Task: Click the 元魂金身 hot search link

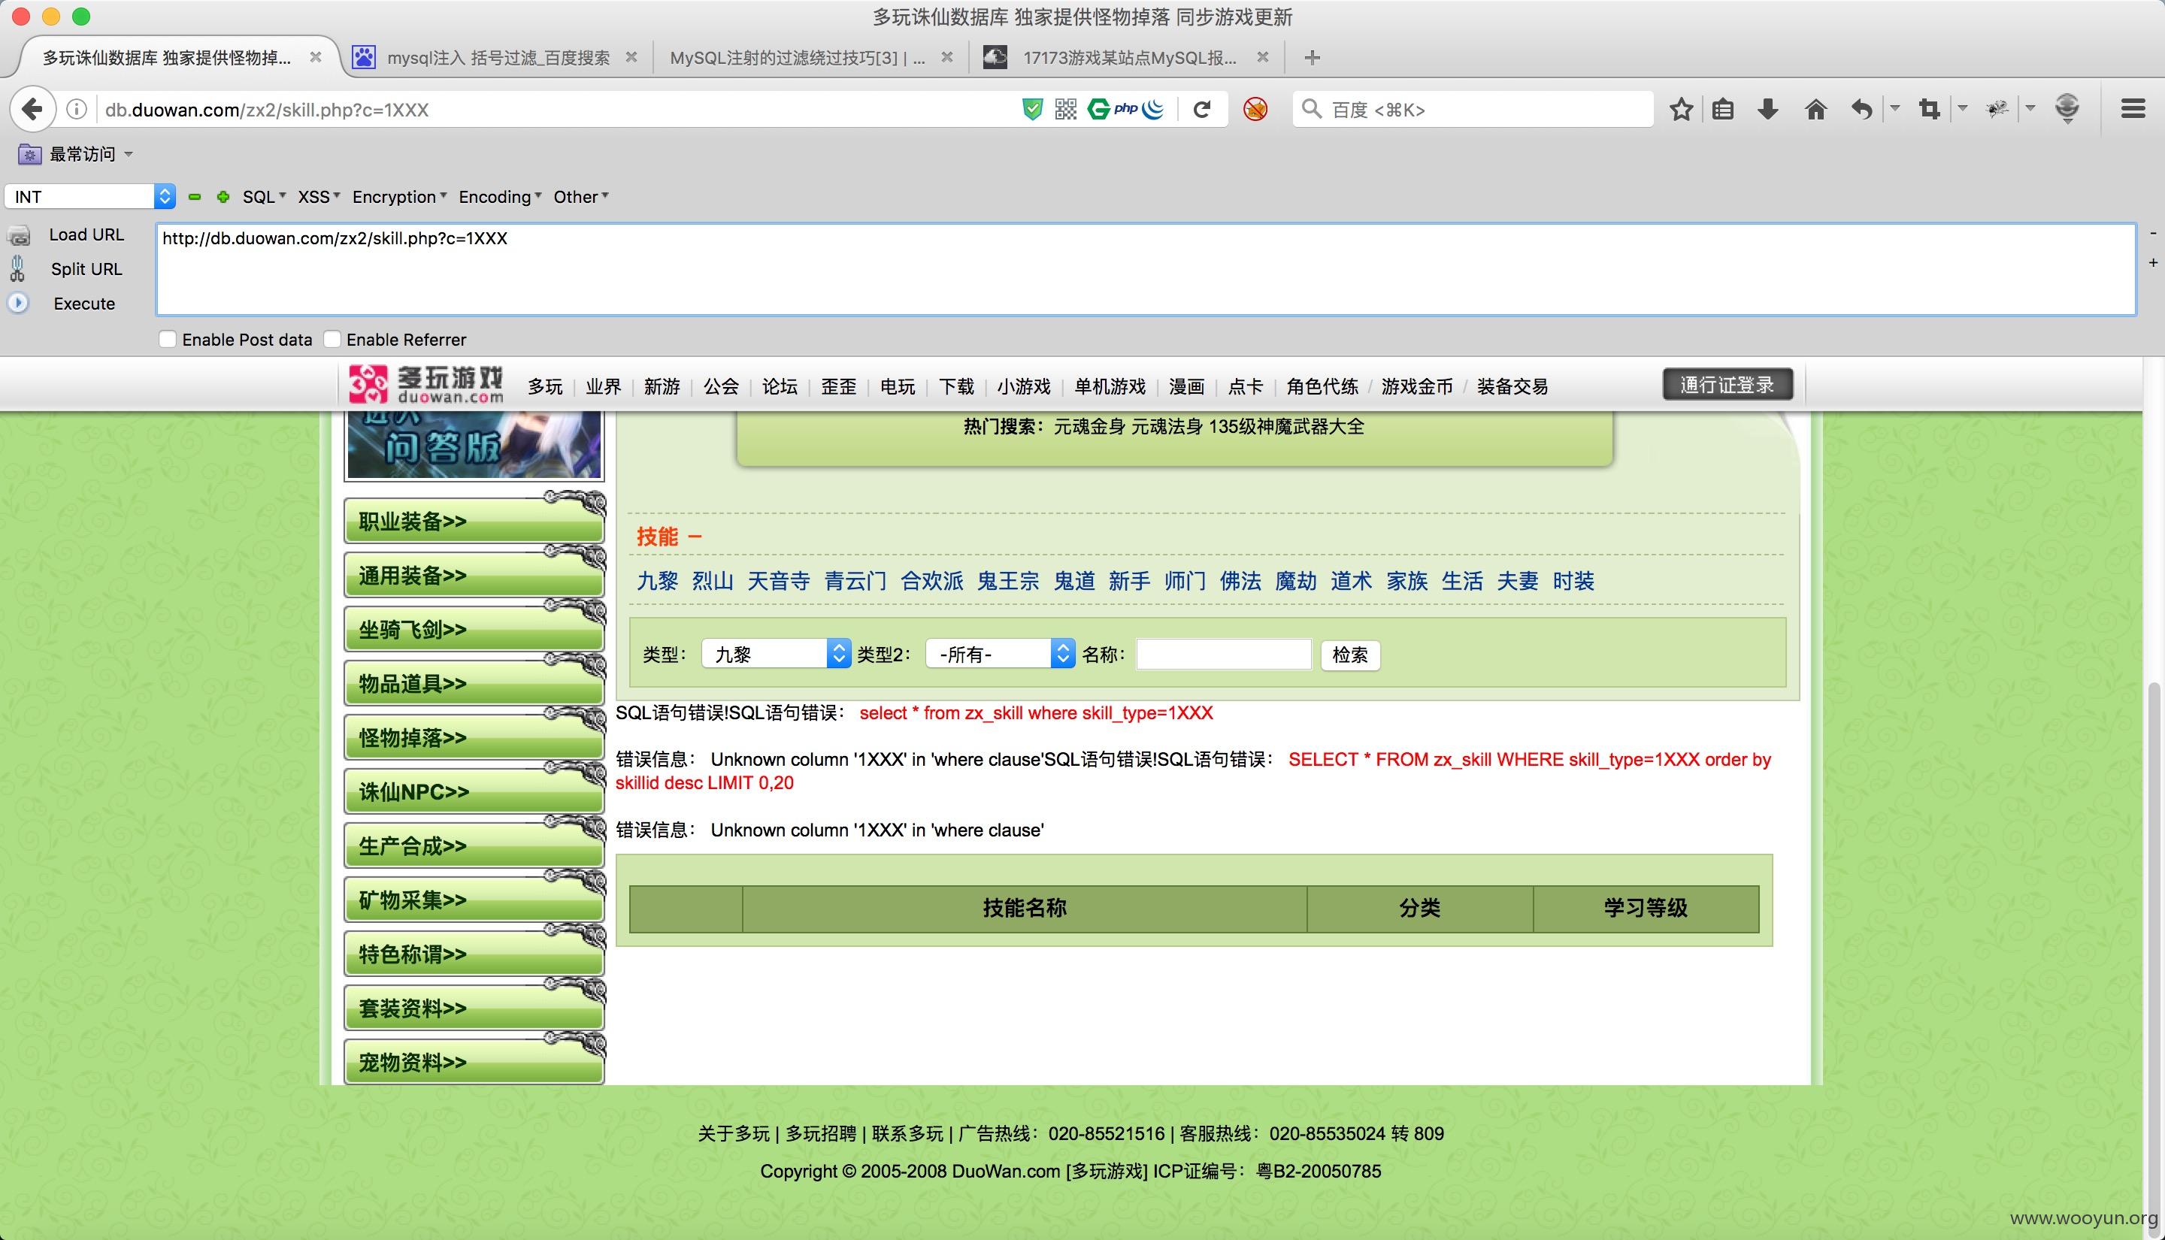Action: click(1089, 427)
